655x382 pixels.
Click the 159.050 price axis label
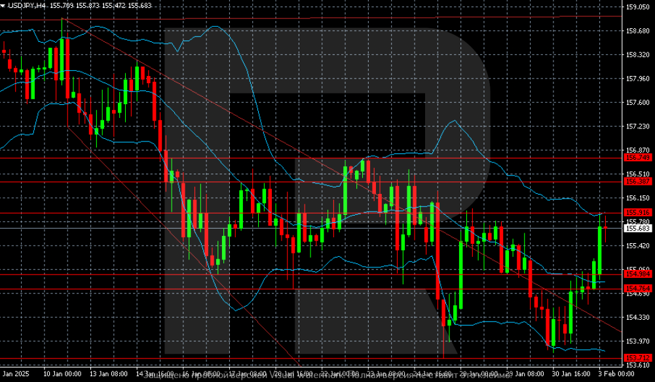637,7
